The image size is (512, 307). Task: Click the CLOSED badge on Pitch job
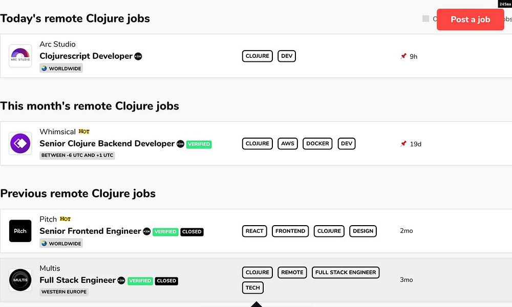pyautogui.click(x=191, y=232)
